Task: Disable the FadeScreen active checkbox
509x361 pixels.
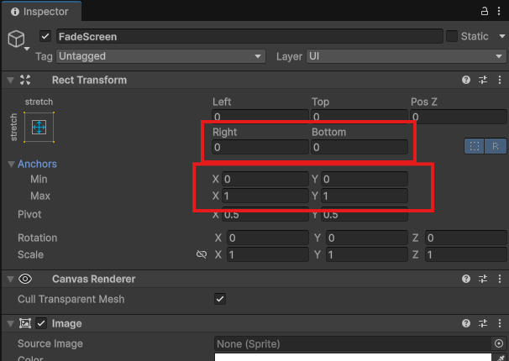Action: [x=45, y=37]
